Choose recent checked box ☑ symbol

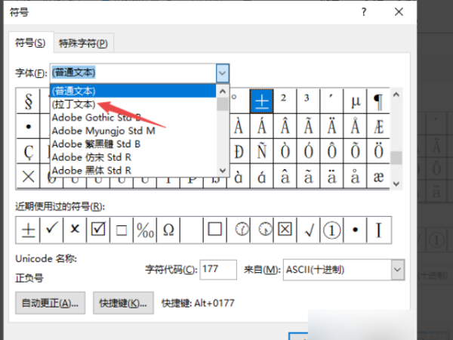(98, 230)
